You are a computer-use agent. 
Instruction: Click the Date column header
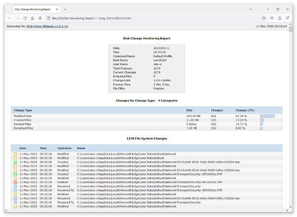tap(23, 148)
